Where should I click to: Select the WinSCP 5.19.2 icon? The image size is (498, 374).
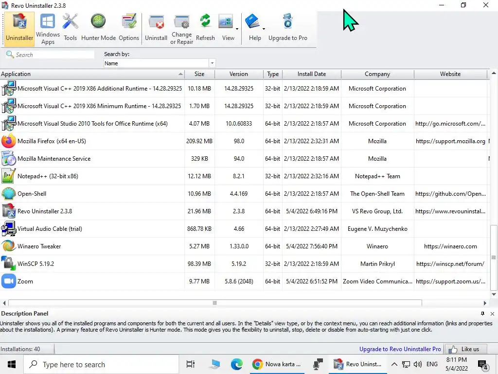(x=9, y=263)
